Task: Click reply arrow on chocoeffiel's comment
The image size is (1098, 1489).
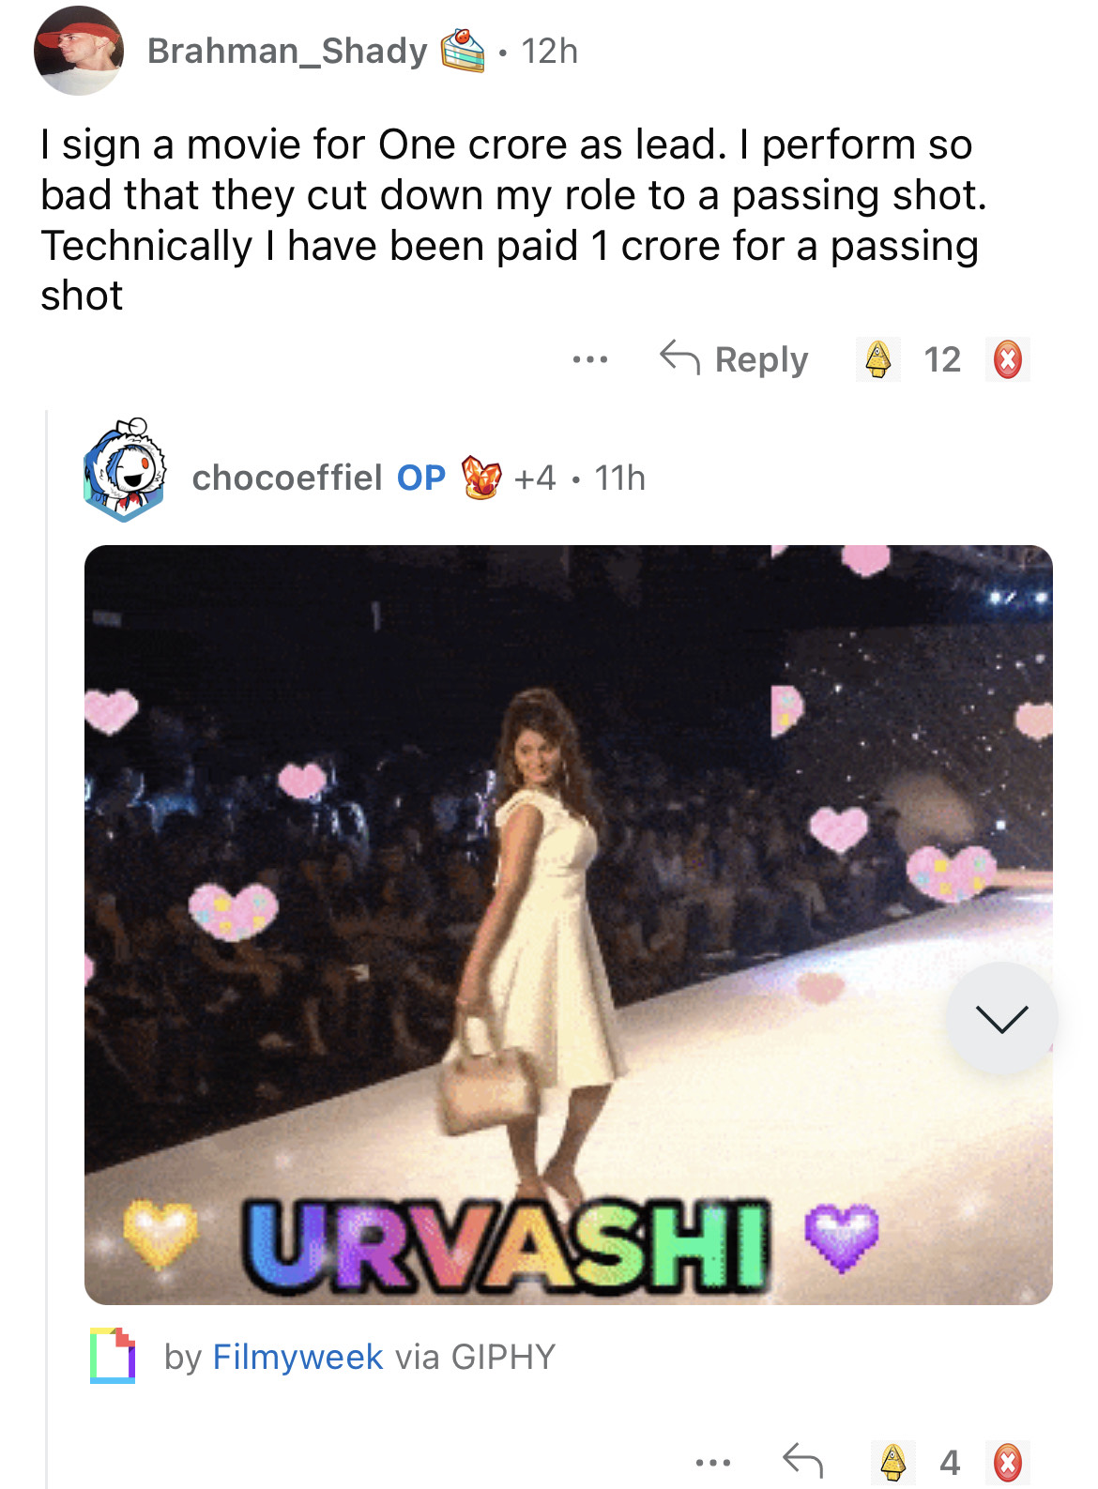Action: pos(803,1461)
